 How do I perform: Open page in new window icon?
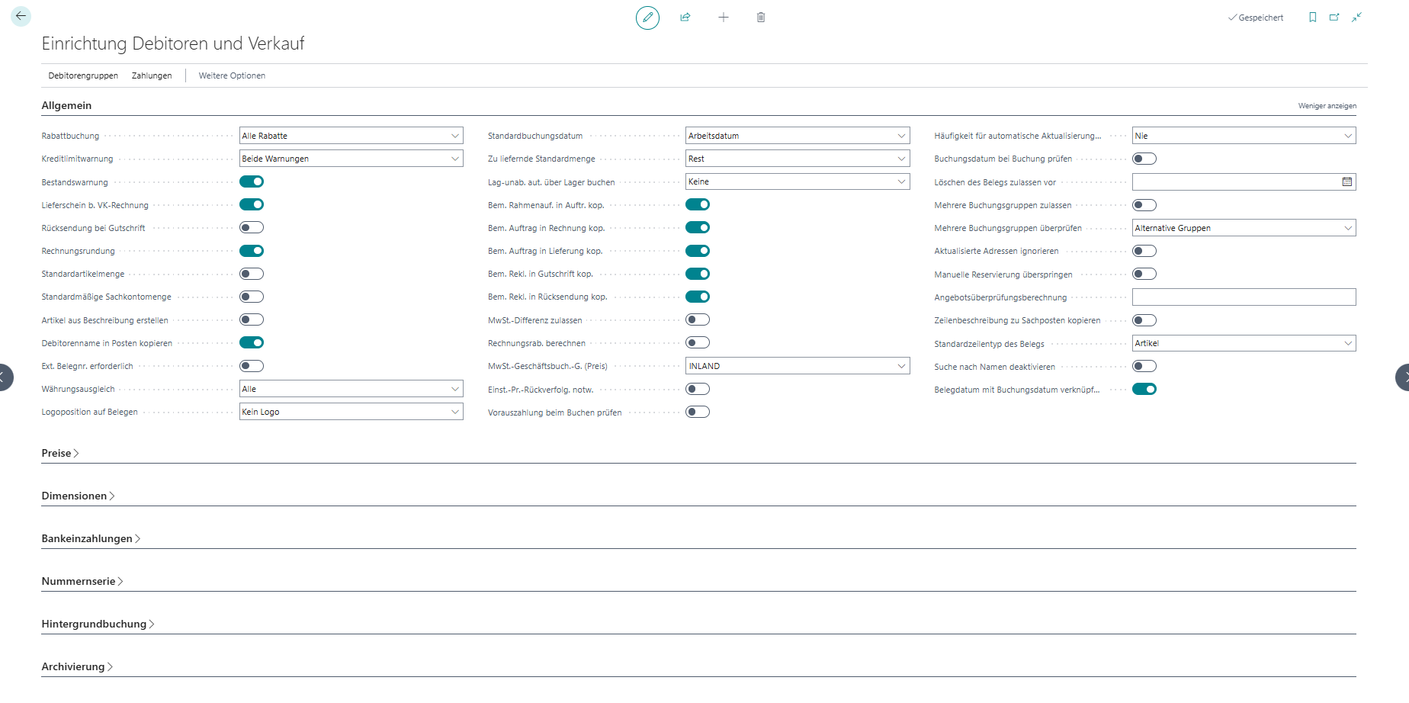coord(1334,18)
